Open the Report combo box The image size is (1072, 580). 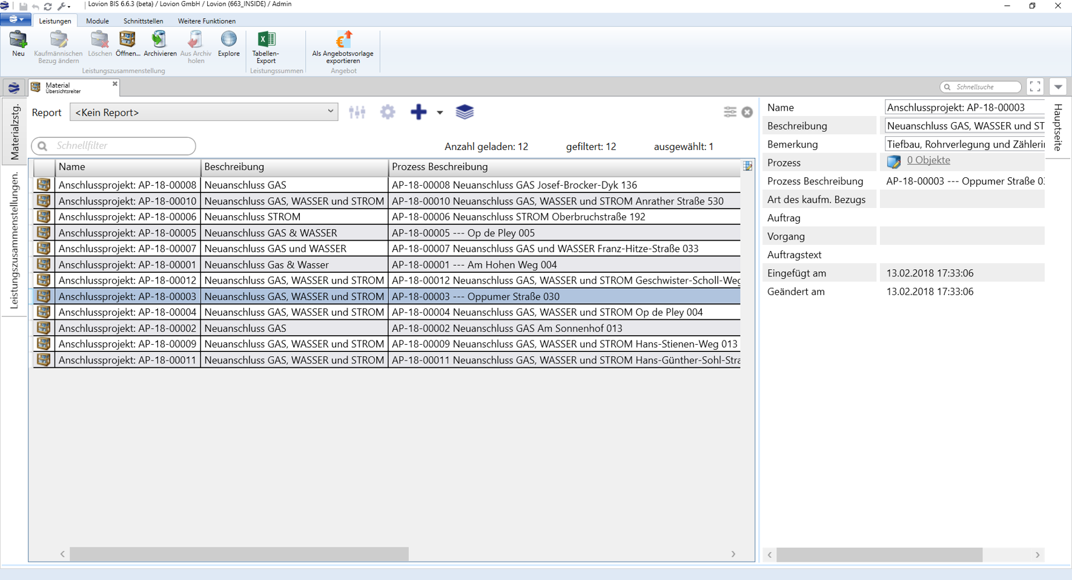tap(203, 112)
